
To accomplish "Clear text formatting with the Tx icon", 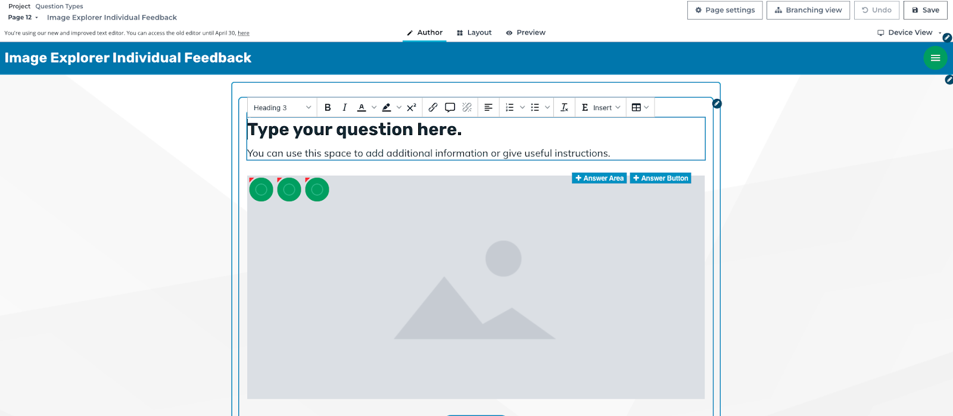I will point(565,108).
